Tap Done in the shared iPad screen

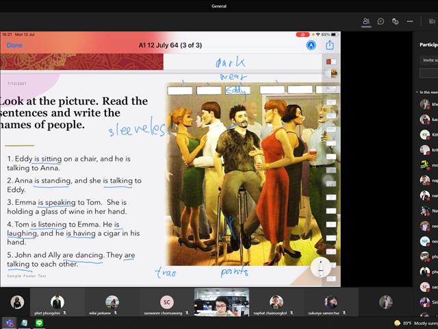coord(14,45)
